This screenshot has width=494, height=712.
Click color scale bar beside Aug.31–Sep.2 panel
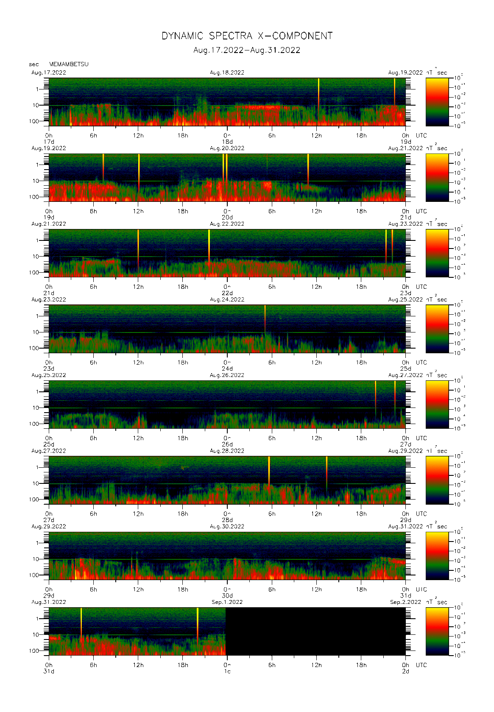pyautogui.click(x=437, y=631)
